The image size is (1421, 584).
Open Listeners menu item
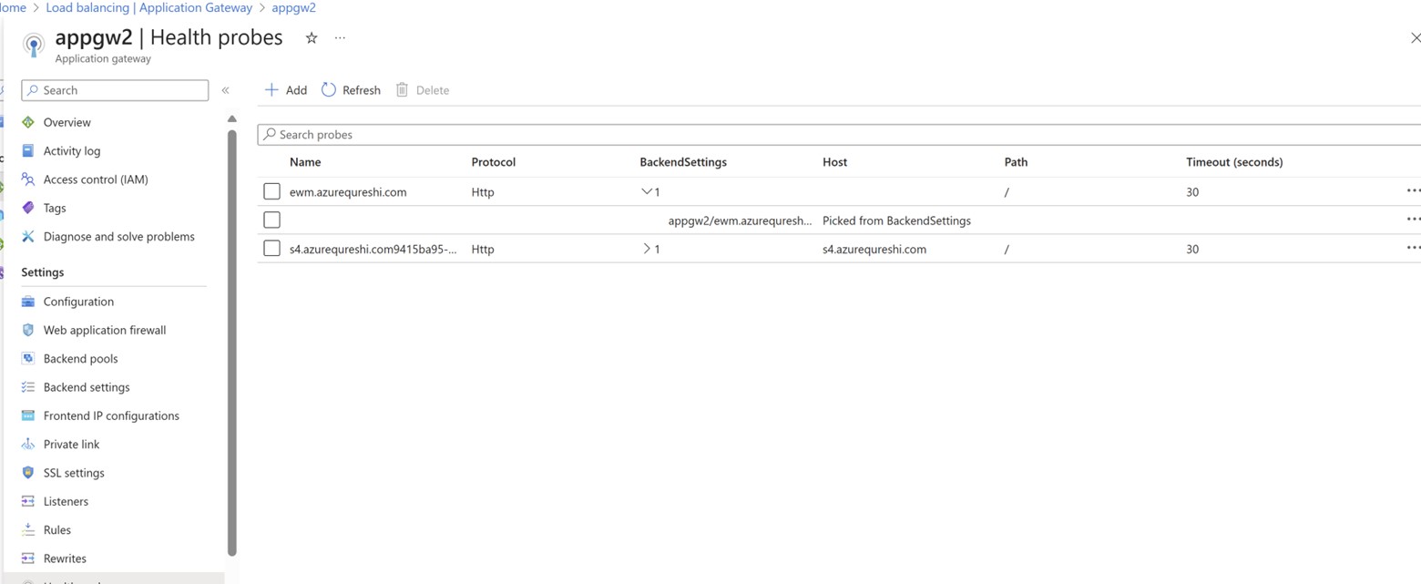pos(66,501)
